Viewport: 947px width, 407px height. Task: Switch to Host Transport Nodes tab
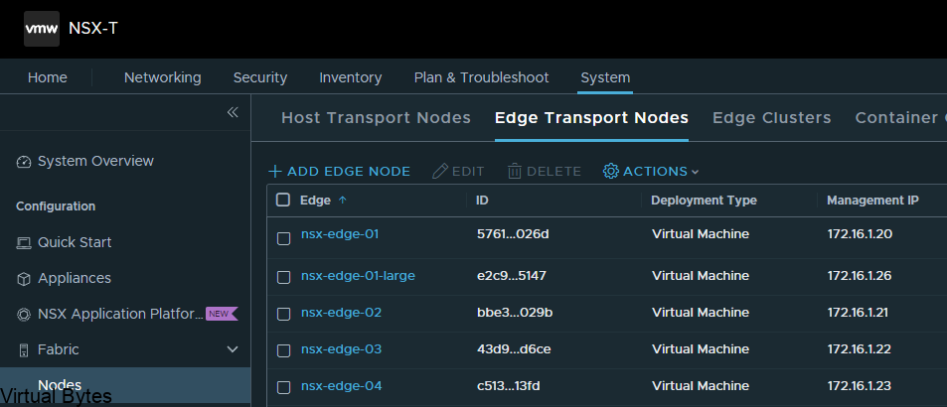376,117
